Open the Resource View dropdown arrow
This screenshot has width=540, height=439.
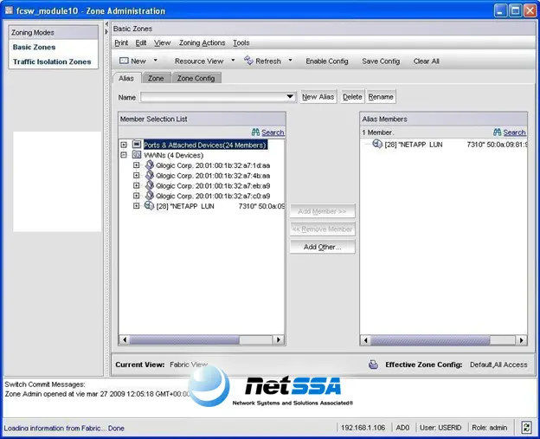pyautogui.click(x=233, y=61)
